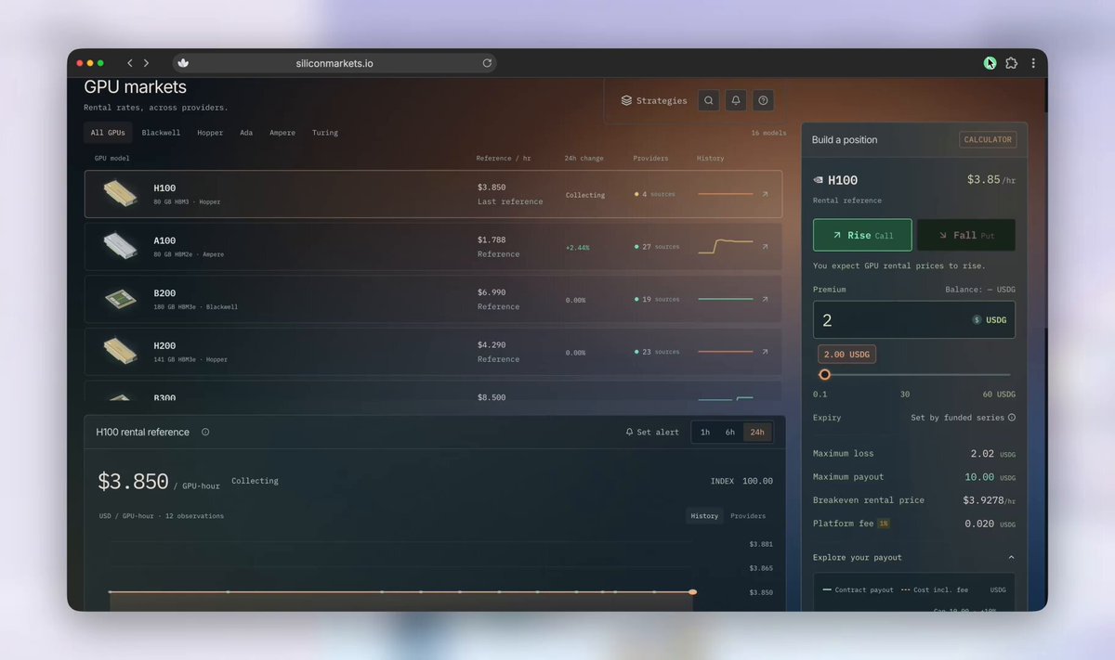Open the browser three-dot menu
Screen dimensions: 1115x660
1033,63
